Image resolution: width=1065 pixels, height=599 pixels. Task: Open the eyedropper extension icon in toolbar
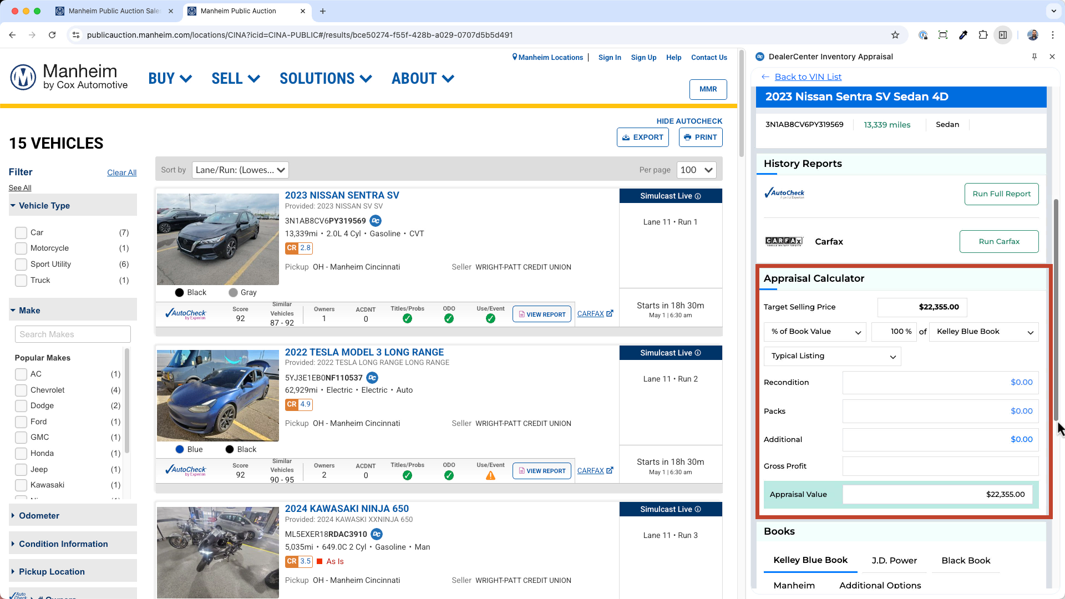[963, 35]
